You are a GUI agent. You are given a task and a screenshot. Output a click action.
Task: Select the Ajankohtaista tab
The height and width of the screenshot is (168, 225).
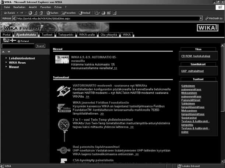click(26, 35)
